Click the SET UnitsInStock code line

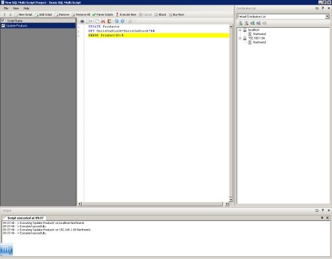[121, 31]
